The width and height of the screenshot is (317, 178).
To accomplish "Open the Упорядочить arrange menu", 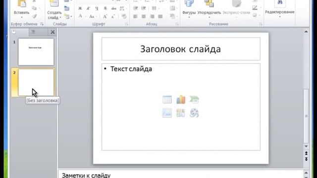I will tap(209, 9).
